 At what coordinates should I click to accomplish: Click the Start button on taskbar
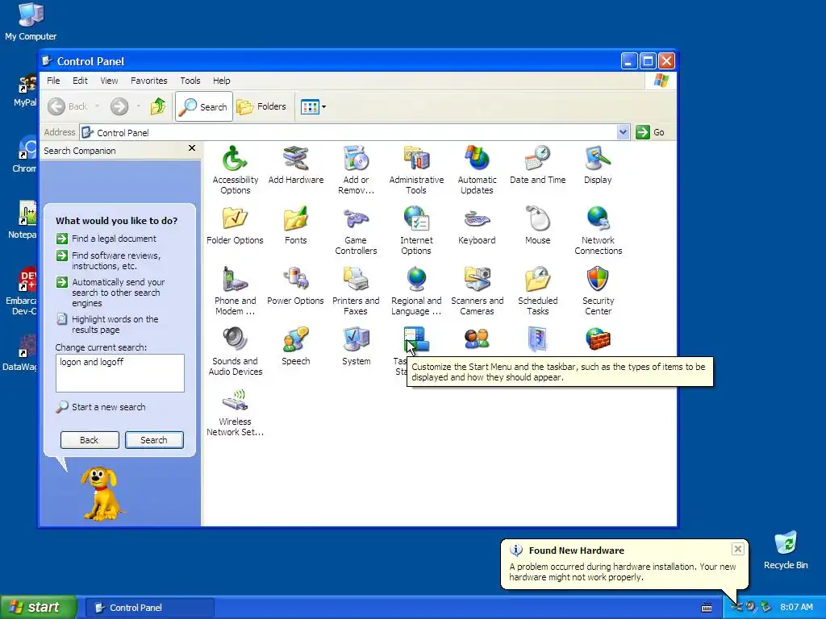tap(38, 607)
